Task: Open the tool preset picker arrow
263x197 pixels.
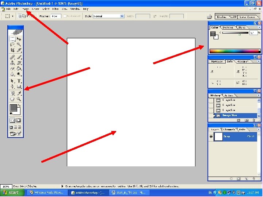Action: pyautogui.click(x=12, y=16)
